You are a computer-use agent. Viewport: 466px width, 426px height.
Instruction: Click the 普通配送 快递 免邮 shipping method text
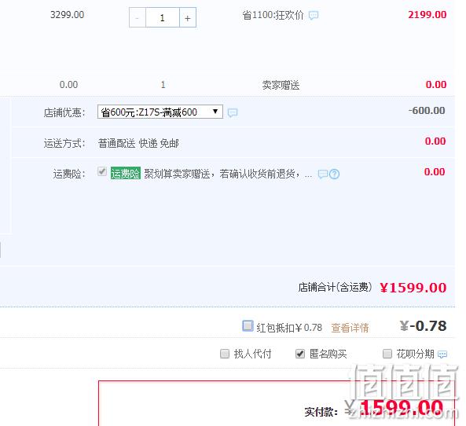click(138, 143)
